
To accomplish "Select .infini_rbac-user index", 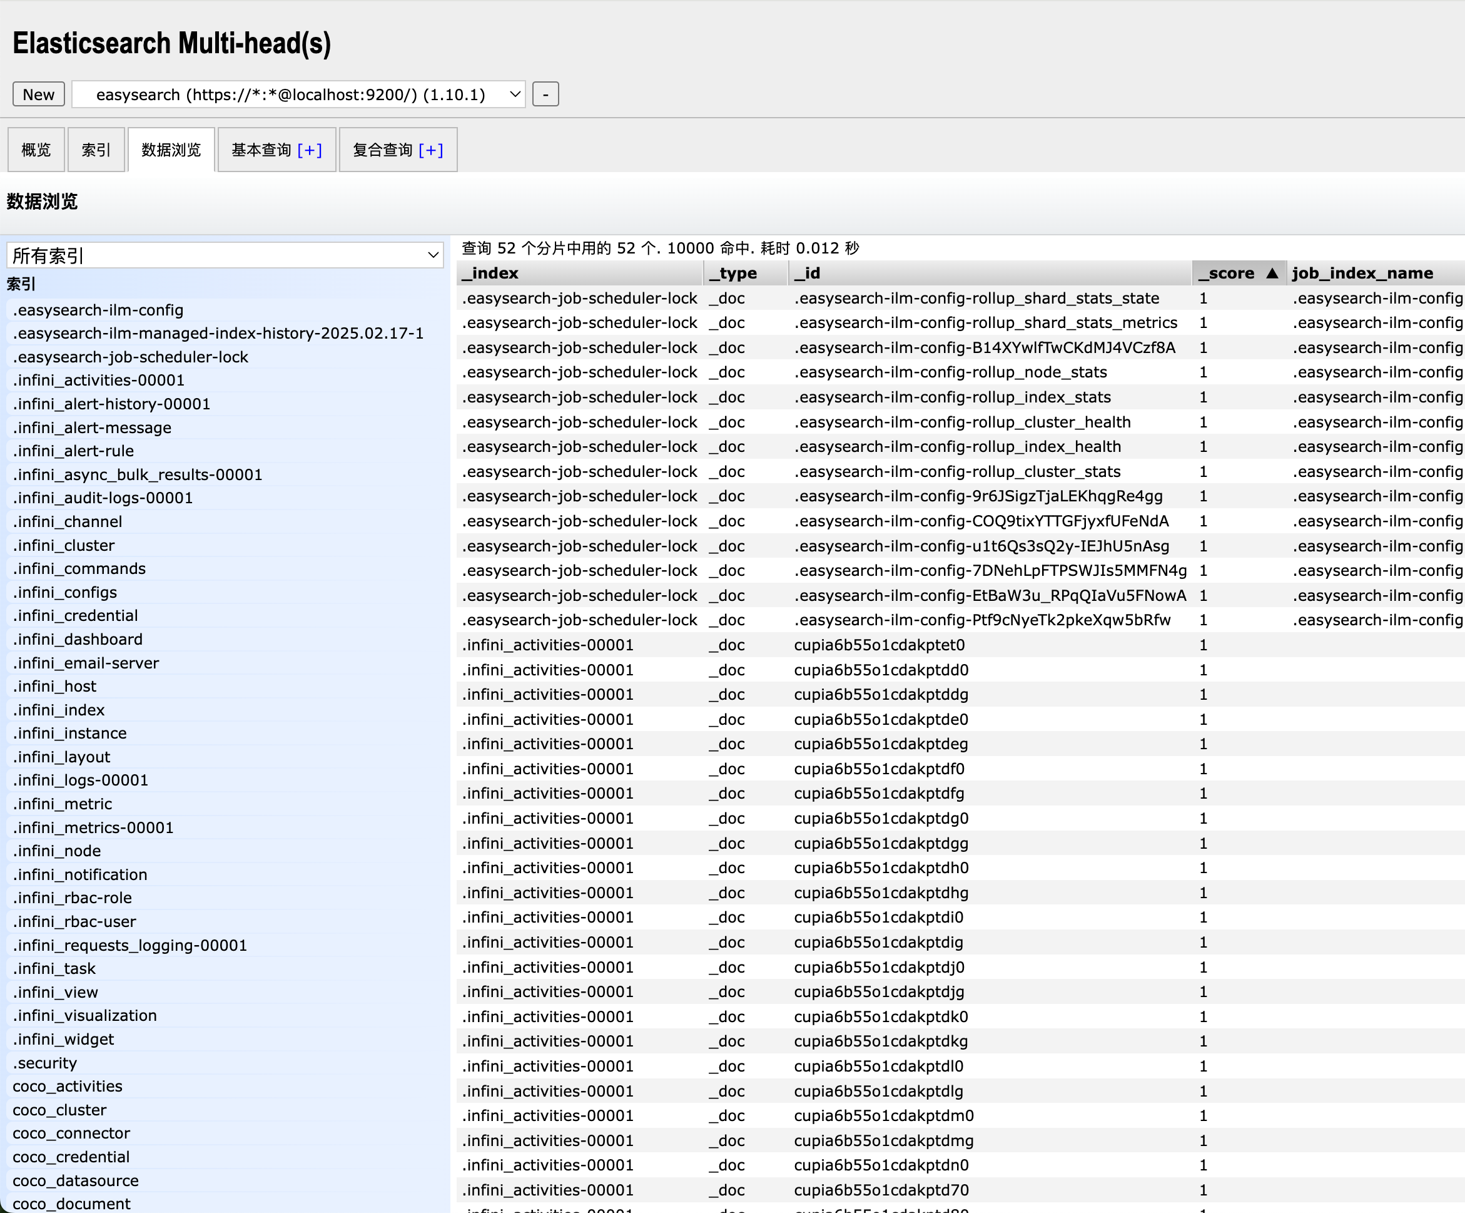I will 225,921.
